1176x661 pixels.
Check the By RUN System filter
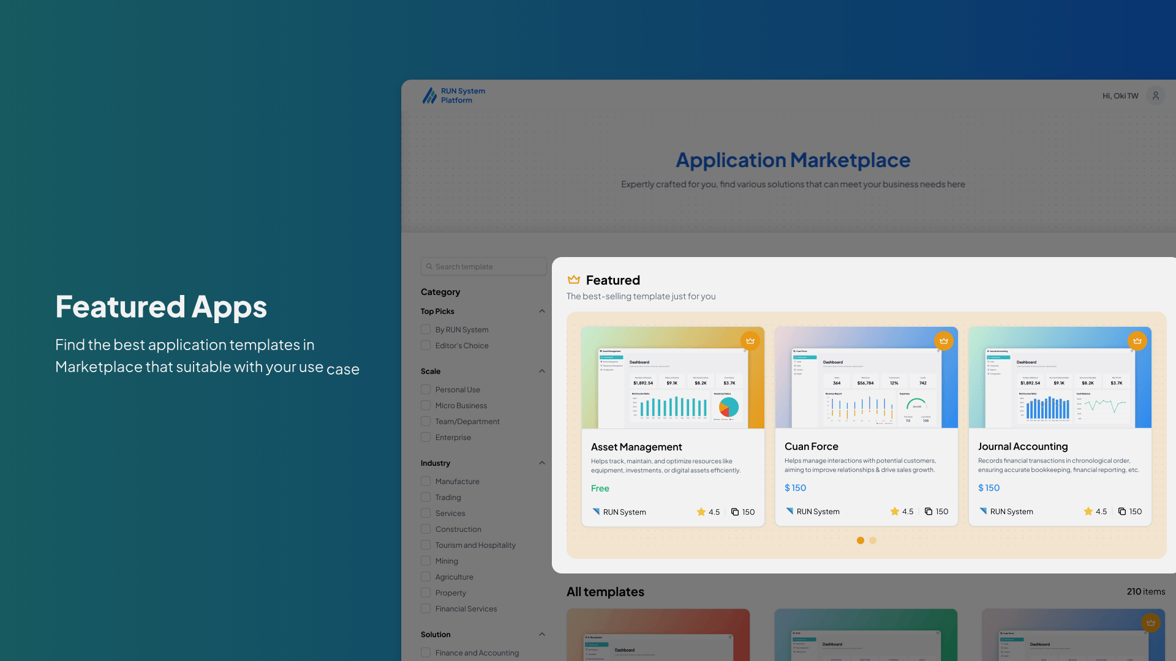[x=426, y=330]
